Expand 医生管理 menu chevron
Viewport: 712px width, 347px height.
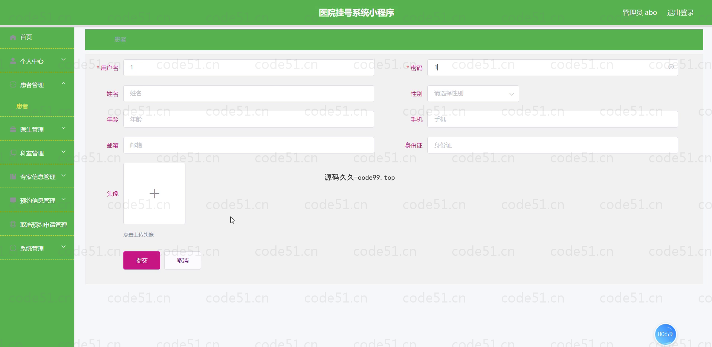[64, 128]
